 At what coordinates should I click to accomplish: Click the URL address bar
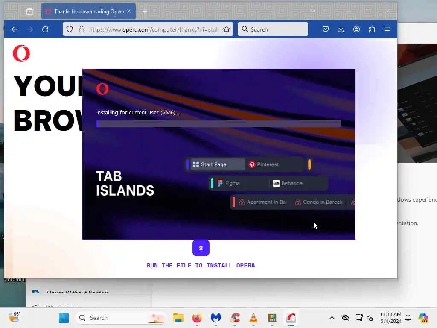tap(148, 29)
